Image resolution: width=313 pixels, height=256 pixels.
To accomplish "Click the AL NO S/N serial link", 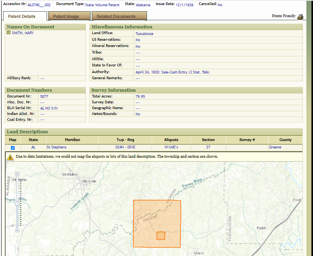I will pyautogui.click(x=49, y=108).
